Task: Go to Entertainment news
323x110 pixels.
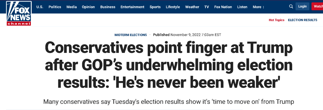Action: point(132,7)
